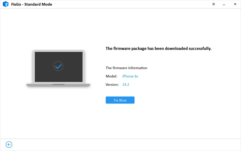Click the 'Model:' label
241x151 pixels.
click(x=111, y=76)
